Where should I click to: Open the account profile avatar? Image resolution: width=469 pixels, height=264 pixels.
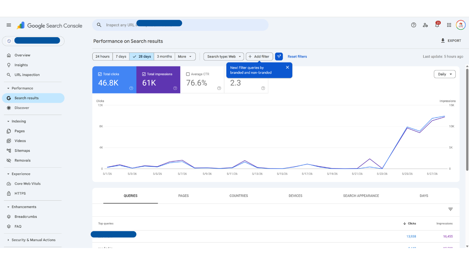coord(461,25)
